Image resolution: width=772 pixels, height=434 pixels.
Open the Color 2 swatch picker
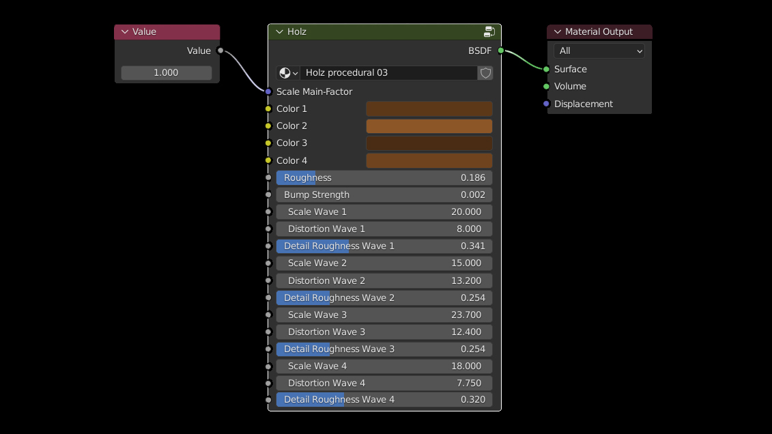tap(429, 126)
